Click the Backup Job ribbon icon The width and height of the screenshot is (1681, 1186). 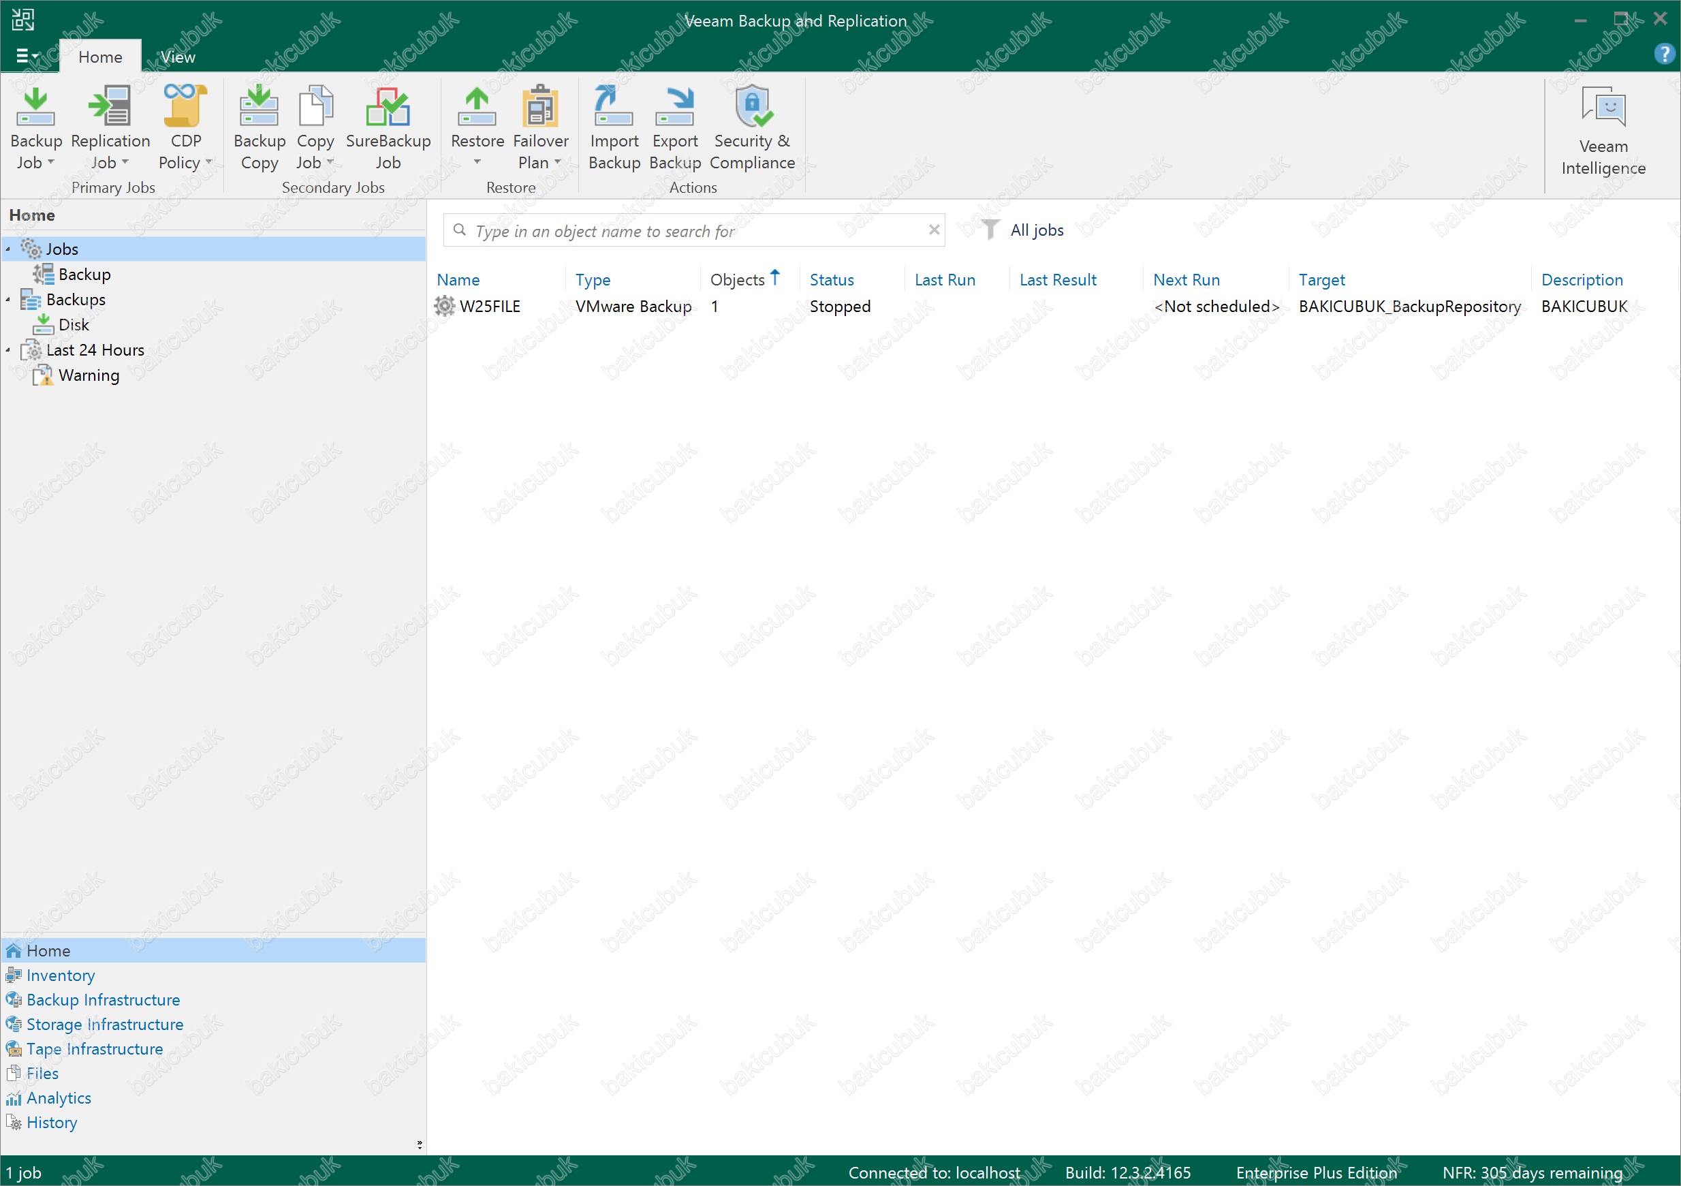(35, 108)
